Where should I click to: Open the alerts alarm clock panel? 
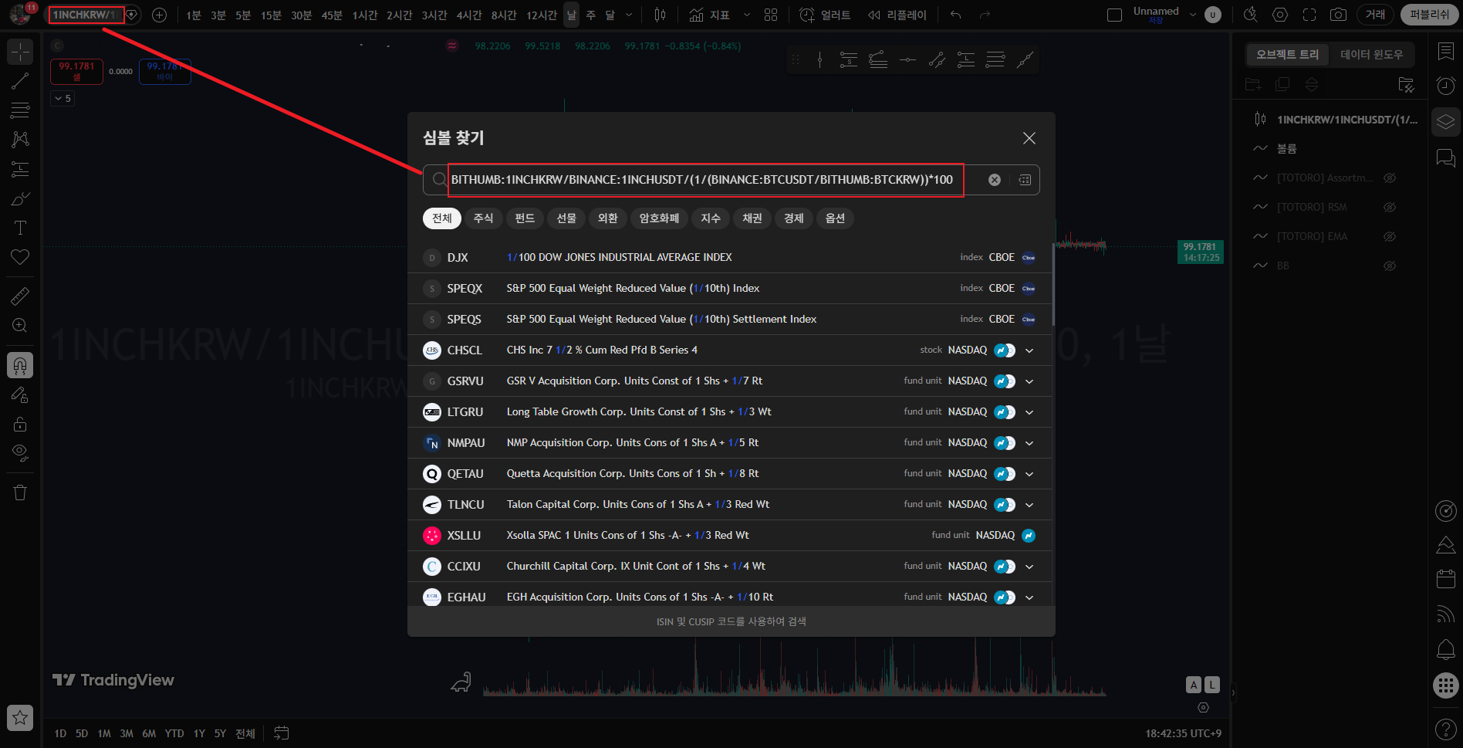pos(1445,86)
